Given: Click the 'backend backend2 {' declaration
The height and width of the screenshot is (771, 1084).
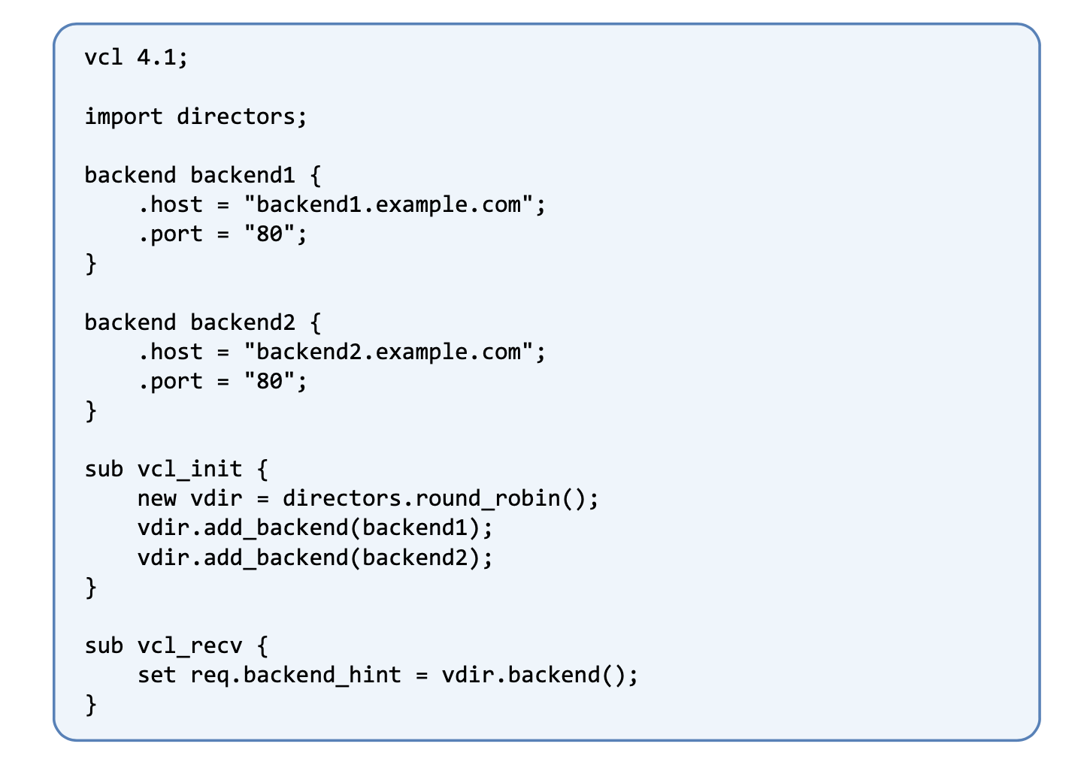Looking at the screenshot, I should (203, 322).
